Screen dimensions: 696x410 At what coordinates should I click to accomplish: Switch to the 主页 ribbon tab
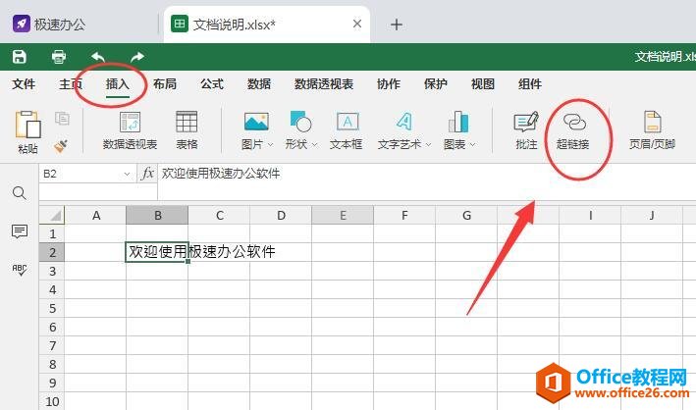click(71, 84)
